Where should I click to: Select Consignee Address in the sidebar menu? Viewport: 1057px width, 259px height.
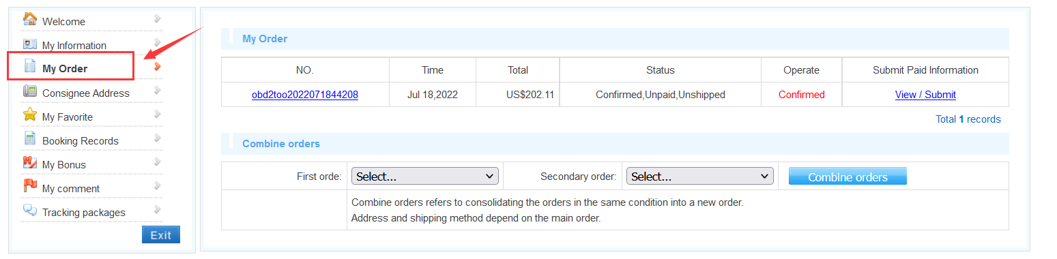[86, 93]
